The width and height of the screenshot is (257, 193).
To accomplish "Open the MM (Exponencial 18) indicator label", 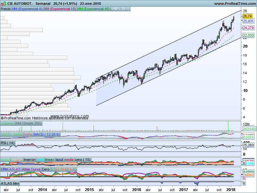I will coord(60,9).
